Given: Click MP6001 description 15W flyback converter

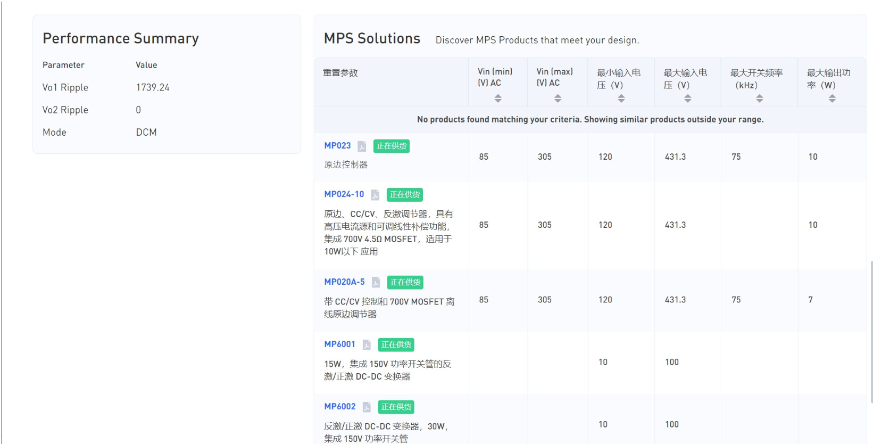Looking at the screenshot, I should click(x=388, y=370).
